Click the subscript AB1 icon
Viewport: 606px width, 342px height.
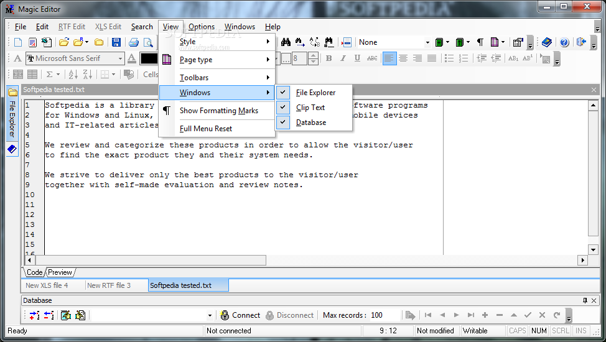(513, 58)
